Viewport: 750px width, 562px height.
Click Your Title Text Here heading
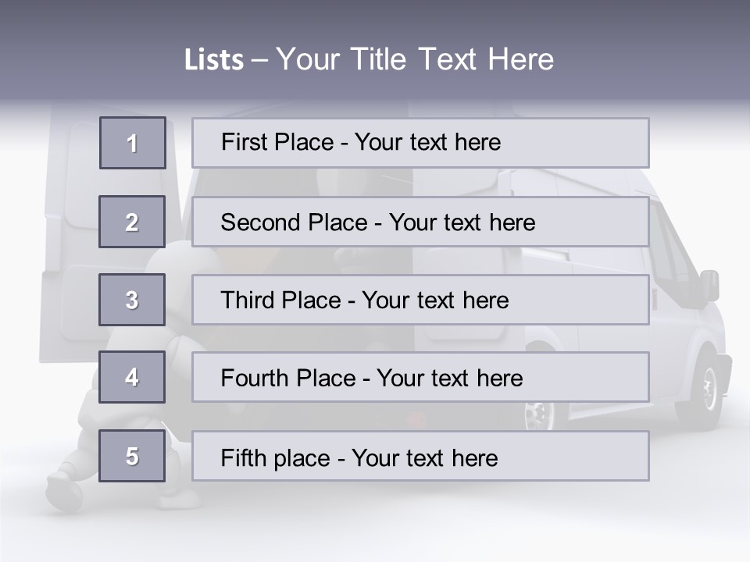click(x=414, y=60)
